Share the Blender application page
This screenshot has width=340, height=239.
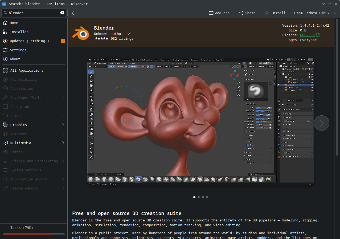click(247, 13)
